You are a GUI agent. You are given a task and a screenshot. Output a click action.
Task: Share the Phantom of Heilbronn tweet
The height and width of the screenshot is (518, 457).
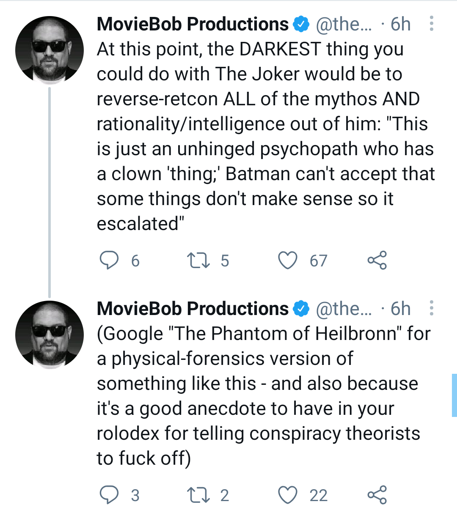[377, 495]
